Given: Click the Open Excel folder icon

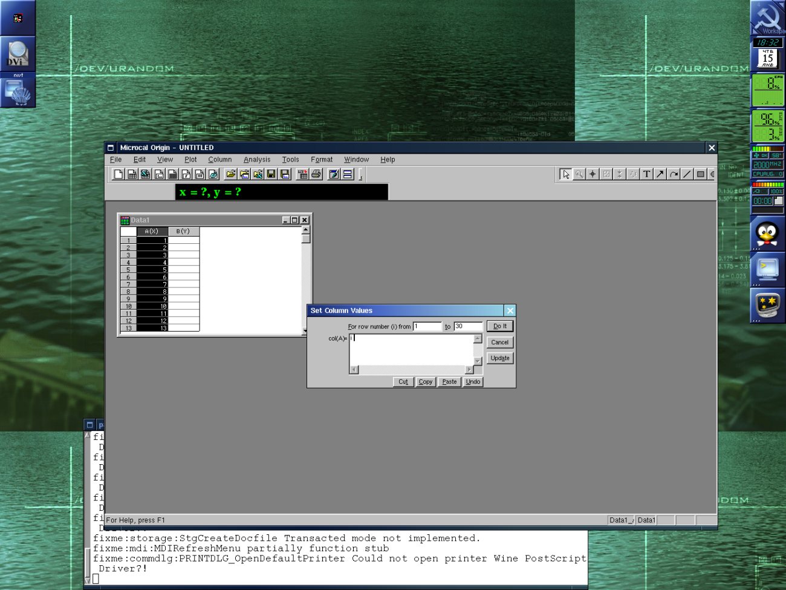Looking at the screenshot, I should [258, 174].
